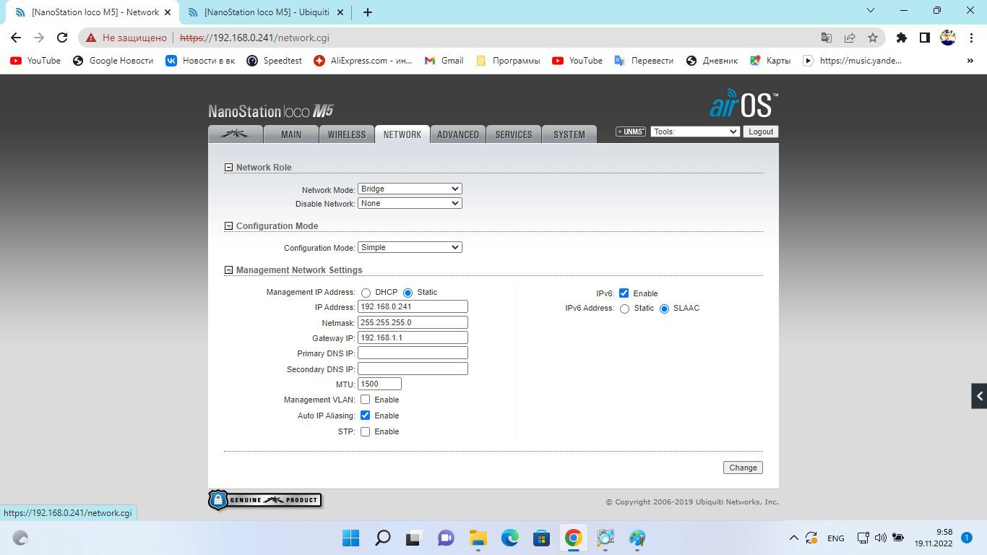Show more bookmarks chevron

click(970, 61)
